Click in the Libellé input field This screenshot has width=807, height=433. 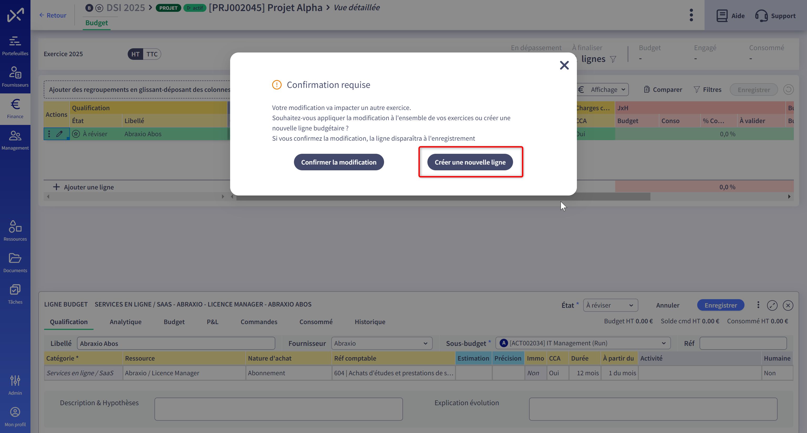pos(176,343)
